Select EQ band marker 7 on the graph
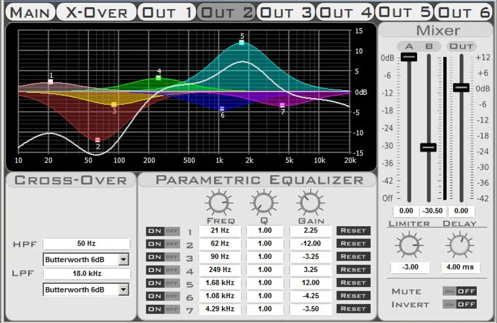The width and height of the screenshot is (497, 323). tap(282, 105)
